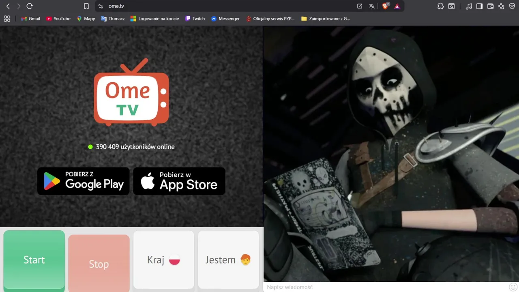The height and width of the screenshot is (292, 519).
Task: Open the Messenger bookmark
Action: pyautogui.click(x=225, y=19)
